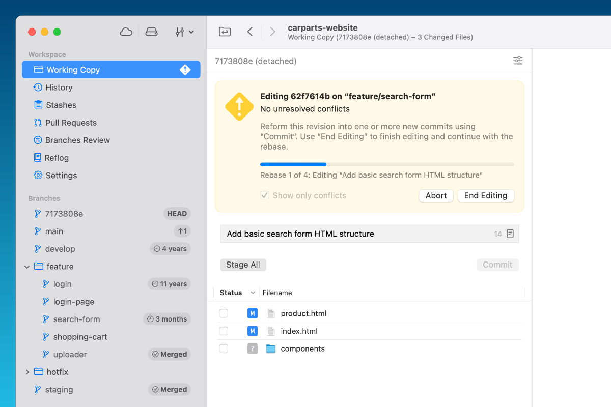Click the rebase progress bar
This screenshot has height=407, width=611.
tap(386, 164)
